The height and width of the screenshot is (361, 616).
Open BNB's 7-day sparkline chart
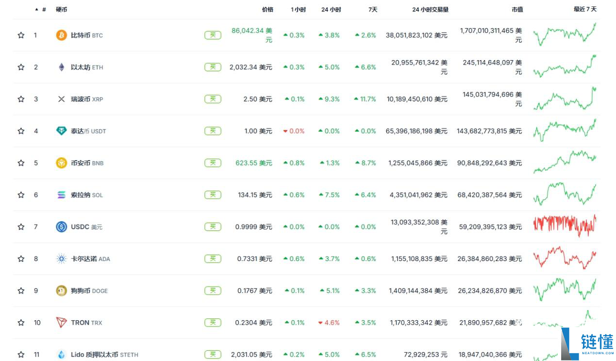pos(565,162)
